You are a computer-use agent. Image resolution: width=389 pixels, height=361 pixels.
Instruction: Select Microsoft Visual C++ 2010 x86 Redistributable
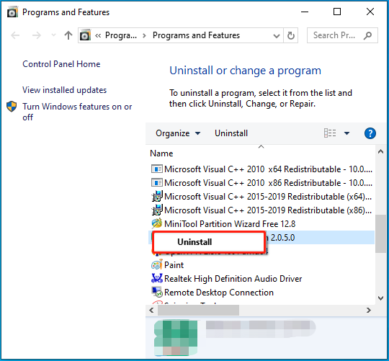tap(261, 183)
